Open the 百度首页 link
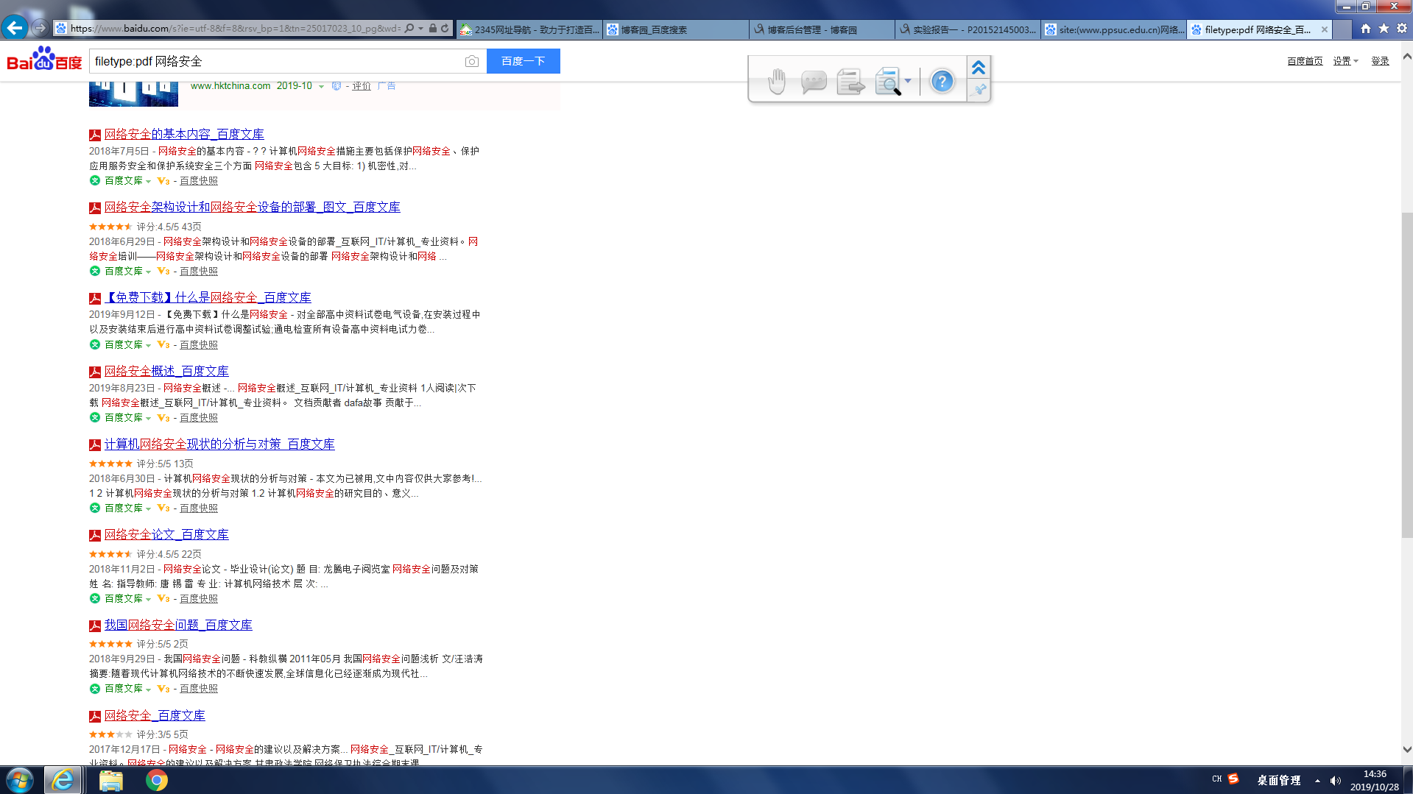1413x794 pixels. point(1305,61)
